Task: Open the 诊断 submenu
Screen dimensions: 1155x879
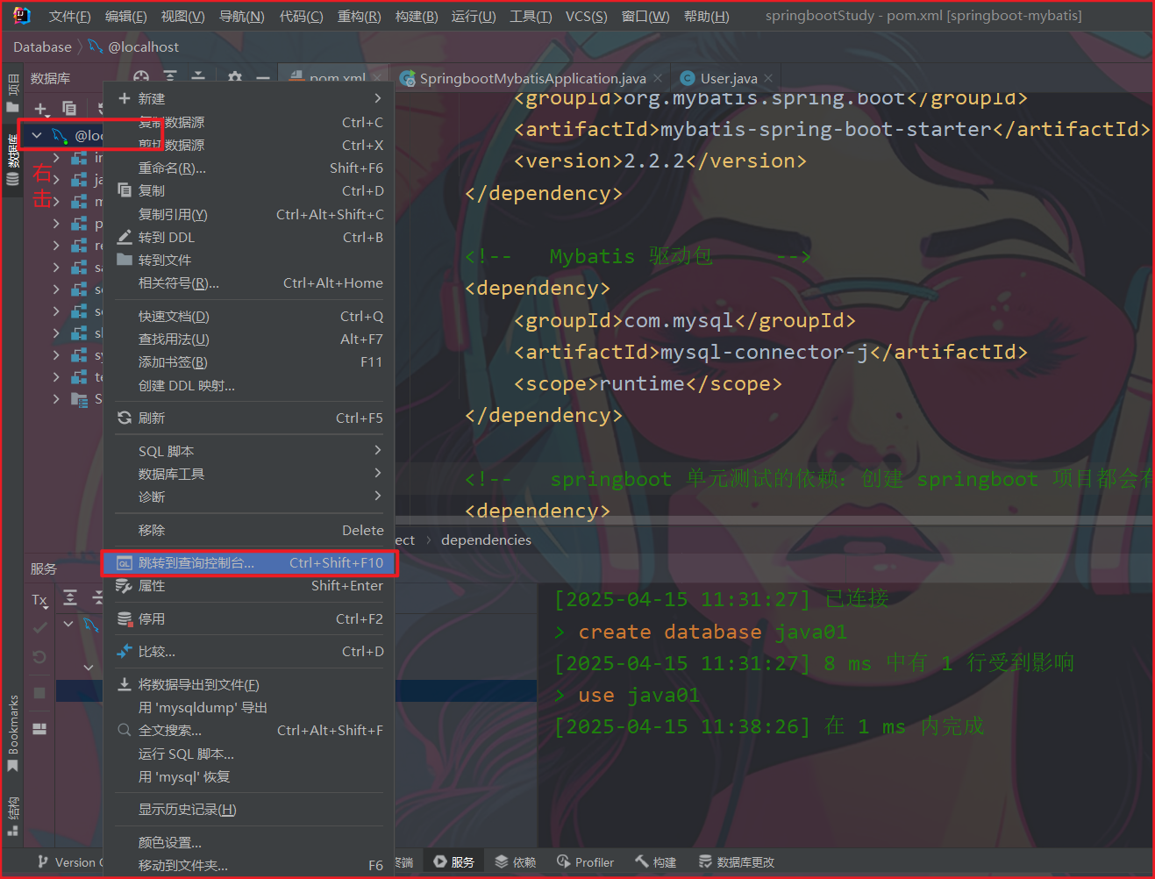Action: point(249,497)
